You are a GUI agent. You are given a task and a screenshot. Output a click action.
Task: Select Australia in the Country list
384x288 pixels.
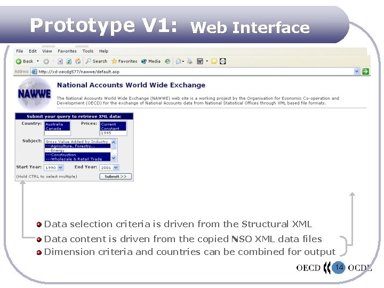[57, 124]
